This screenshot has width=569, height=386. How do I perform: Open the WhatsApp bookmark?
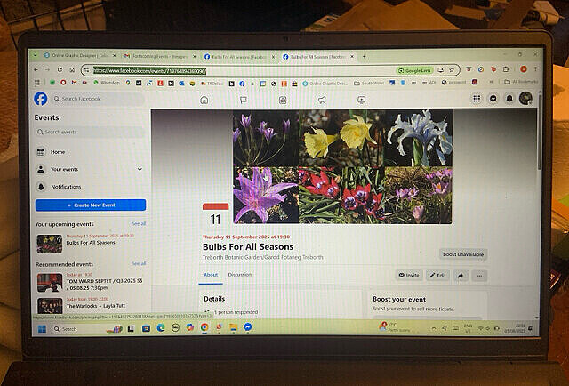coord(107,83)
